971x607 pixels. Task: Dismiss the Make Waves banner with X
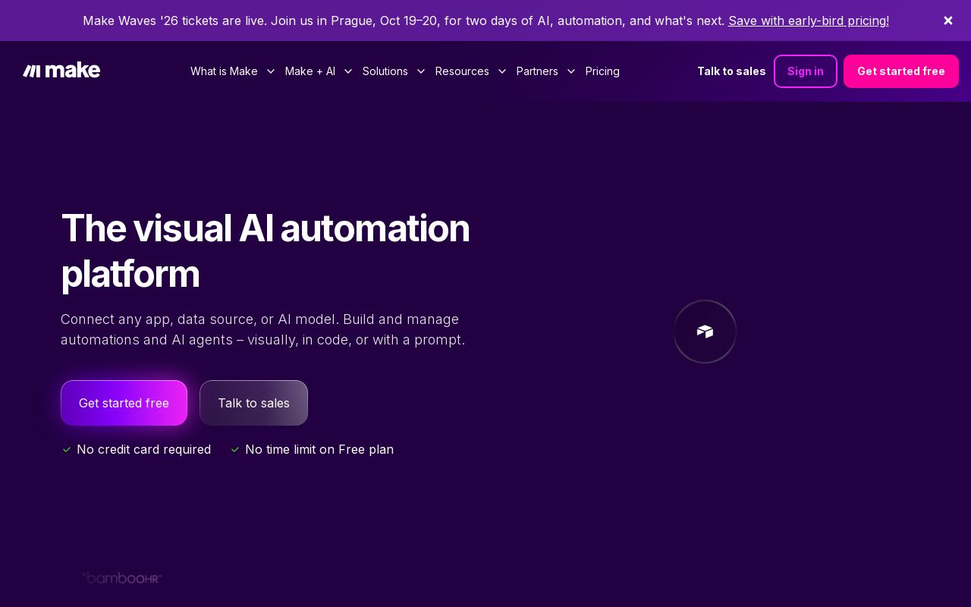click(948, 20)
